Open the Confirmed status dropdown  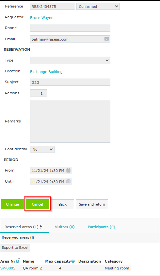coord(98,6)
